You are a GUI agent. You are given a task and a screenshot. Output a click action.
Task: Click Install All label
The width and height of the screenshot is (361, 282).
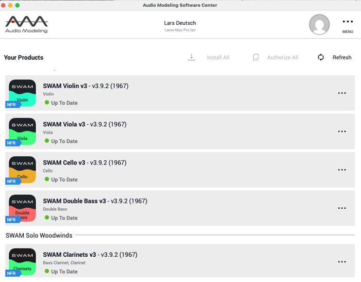click(218, 57)
